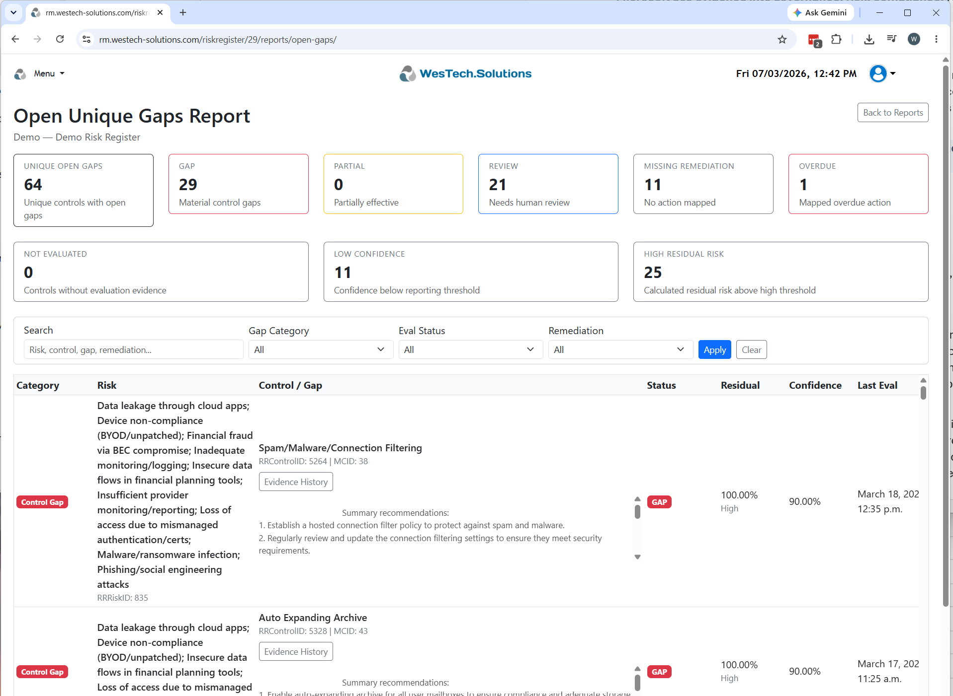Click the Missing Remediation card

(703, 184)
